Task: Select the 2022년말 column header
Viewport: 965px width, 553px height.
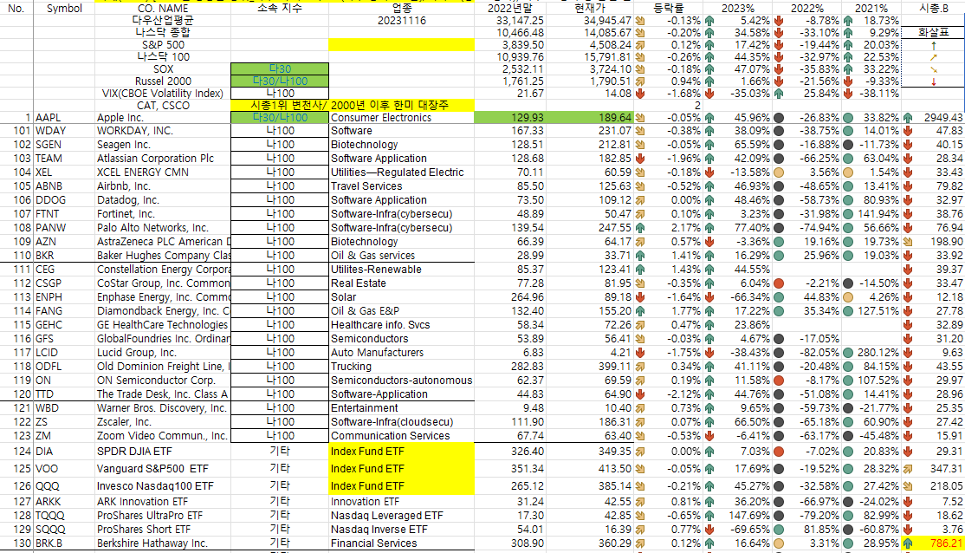Action: pyautogui.click(x=509, y=9)
